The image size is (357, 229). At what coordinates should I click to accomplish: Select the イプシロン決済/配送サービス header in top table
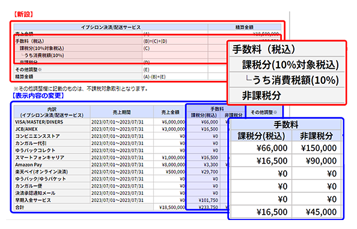pos(111,27)
